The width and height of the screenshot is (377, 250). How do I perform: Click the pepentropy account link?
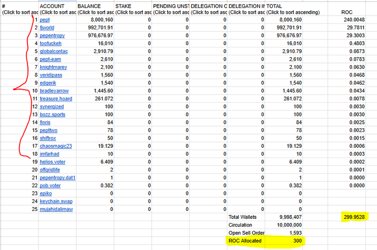tap(52, 36)
